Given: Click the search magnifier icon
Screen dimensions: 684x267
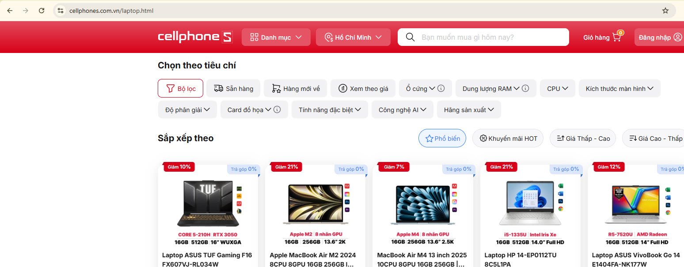Looking at the screenshot, I should [x=410, y=37].
